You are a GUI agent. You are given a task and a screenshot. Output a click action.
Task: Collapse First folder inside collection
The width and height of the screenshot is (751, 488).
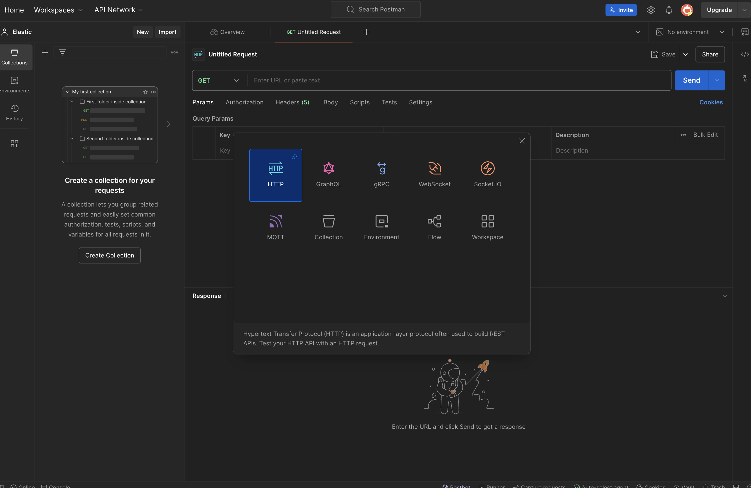coord(72,101)
